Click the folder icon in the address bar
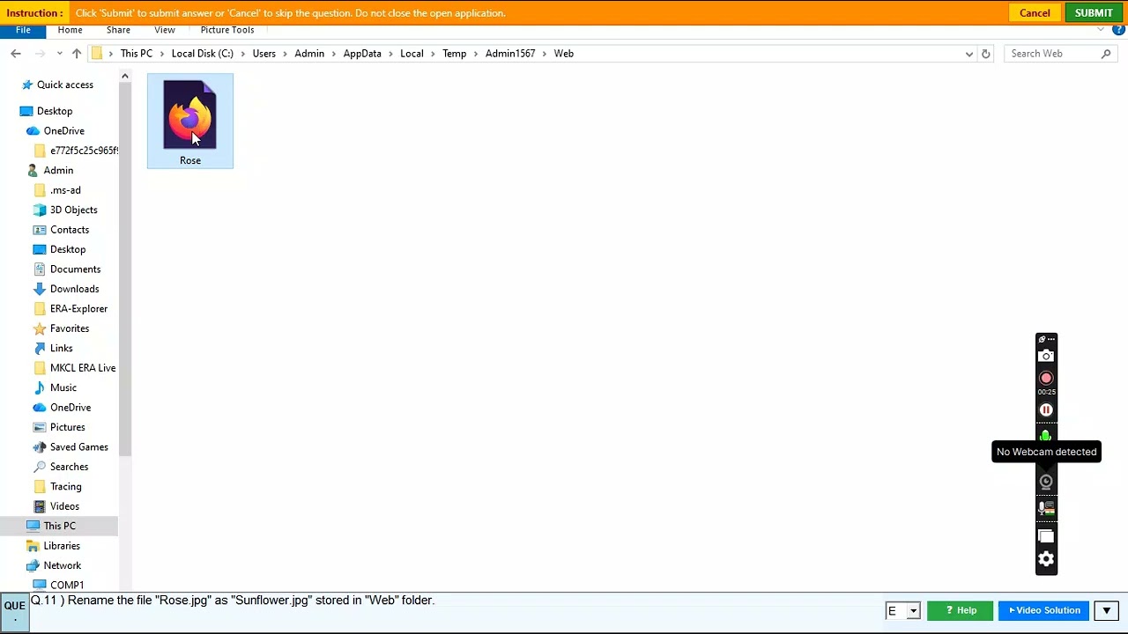This screenshot has width=1128, height=634. 97,54
